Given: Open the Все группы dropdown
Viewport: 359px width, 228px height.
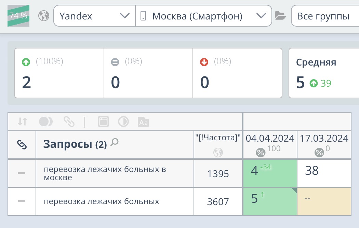Looking at the screenshot, I should (x=325, y=16).
